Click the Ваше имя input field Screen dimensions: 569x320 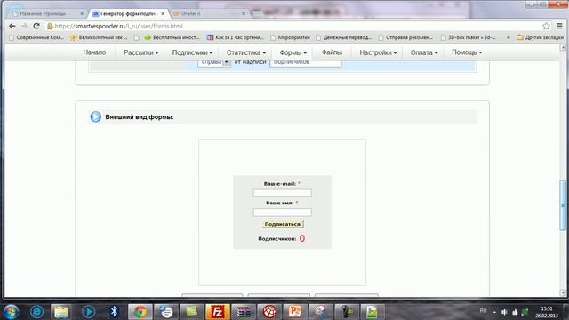[283, 212]
